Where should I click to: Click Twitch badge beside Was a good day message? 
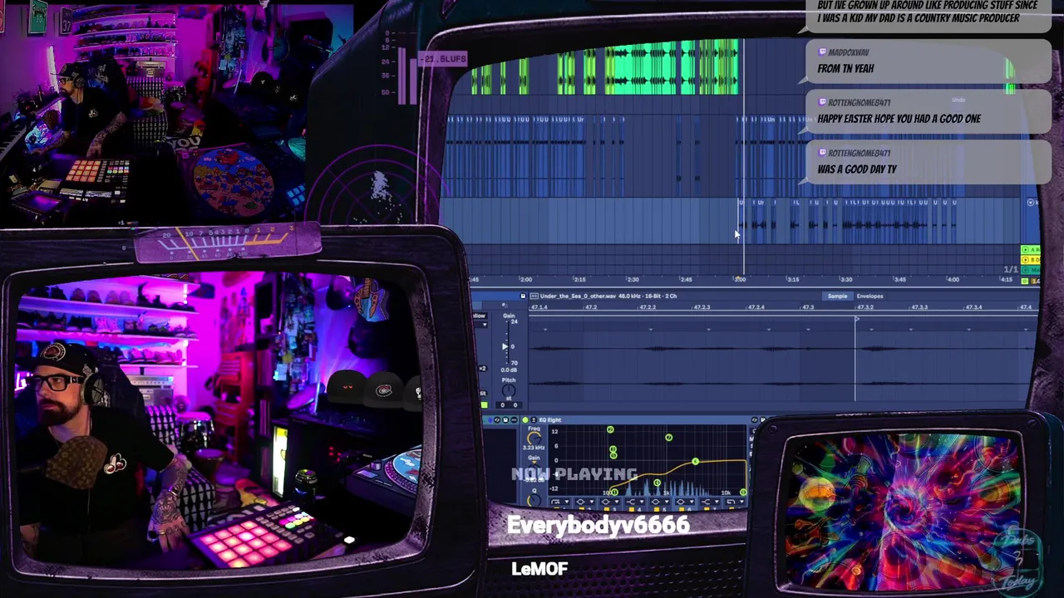[822, 153]
